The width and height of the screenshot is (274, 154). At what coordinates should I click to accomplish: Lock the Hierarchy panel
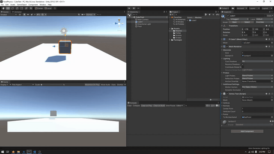[x=164, y=12]
